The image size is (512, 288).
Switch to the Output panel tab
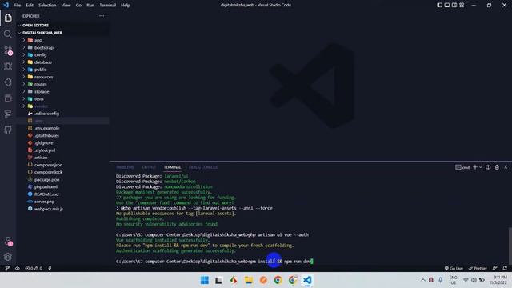(x=149, y=167)
